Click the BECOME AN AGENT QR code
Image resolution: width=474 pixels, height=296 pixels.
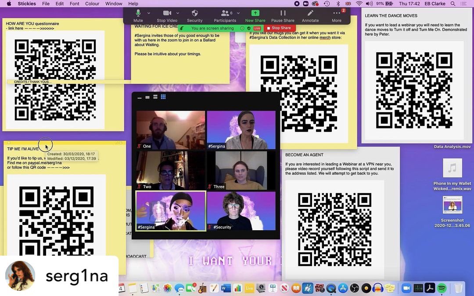[x=334, y=229]
